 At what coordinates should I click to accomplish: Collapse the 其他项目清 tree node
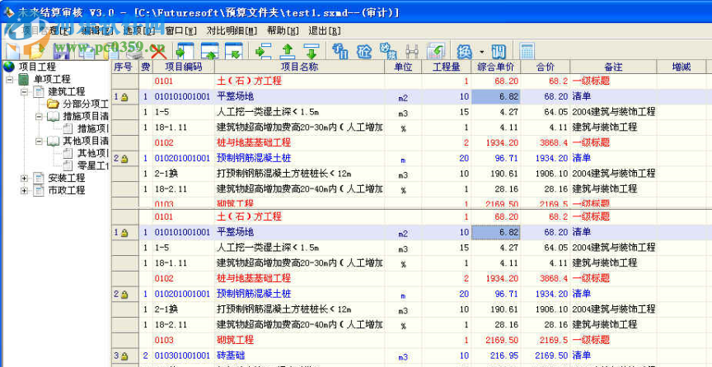pos(39,141)
